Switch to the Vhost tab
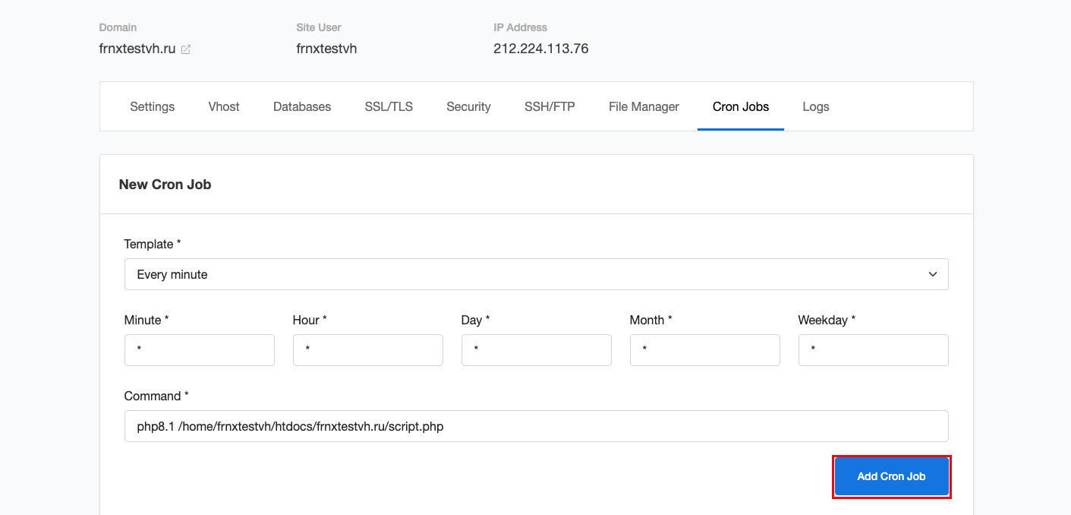The image size is (1071, 515). pyautogui.click(x=224, y=106)
